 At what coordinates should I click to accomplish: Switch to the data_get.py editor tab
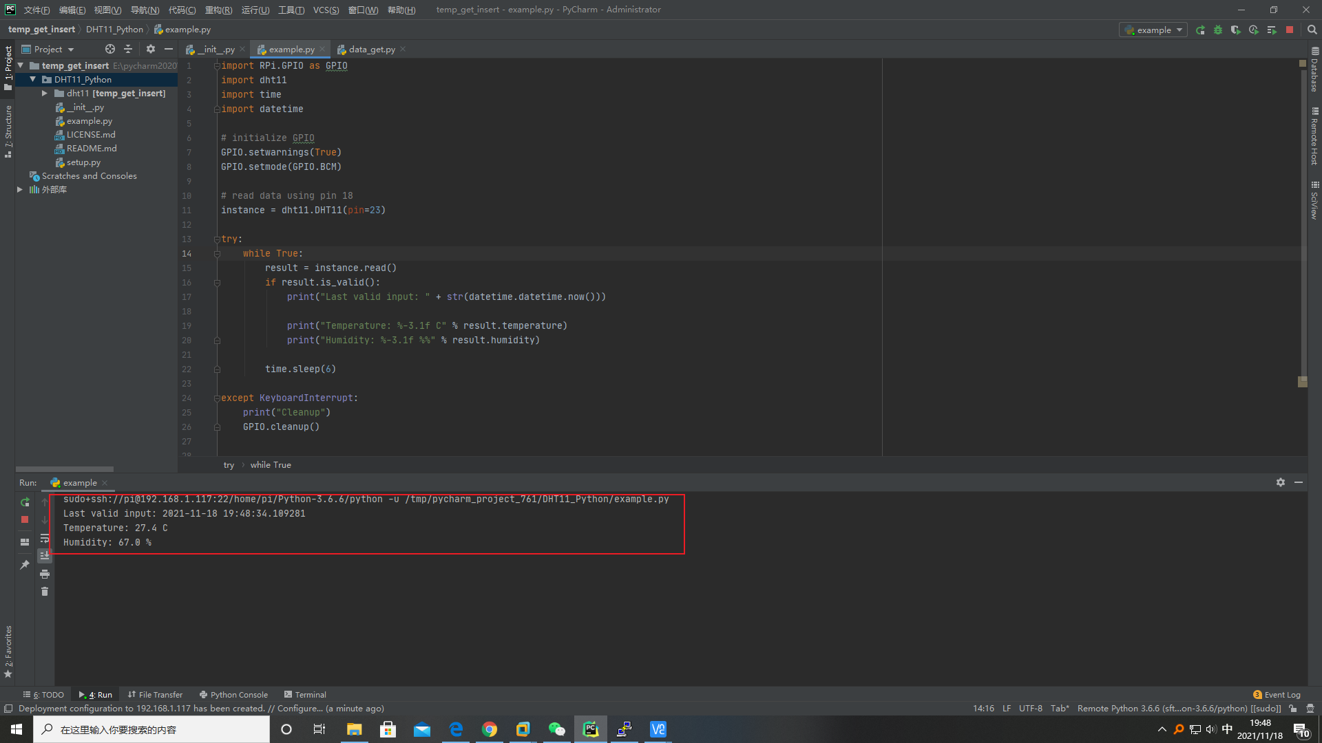(371, 49)
